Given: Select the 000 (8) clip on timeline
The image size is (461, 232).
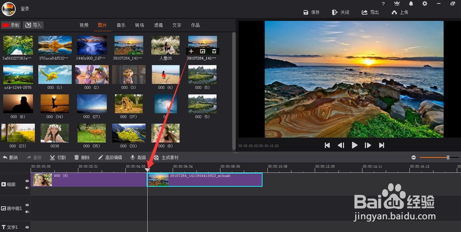Looking at the screenshot, I should [x=89, y=180].
